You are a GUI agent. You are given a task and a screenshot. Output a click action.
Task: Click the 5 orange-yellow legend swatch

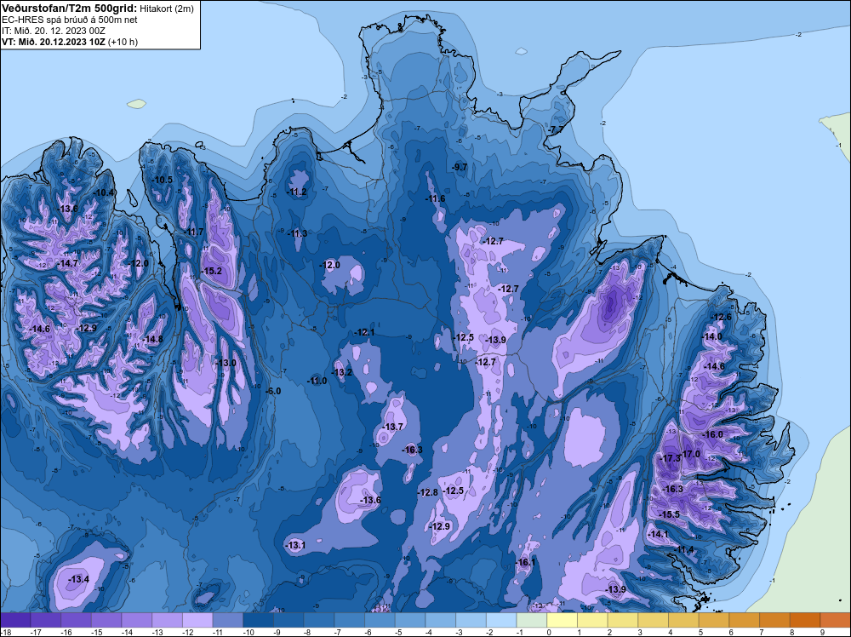(714, 619)
